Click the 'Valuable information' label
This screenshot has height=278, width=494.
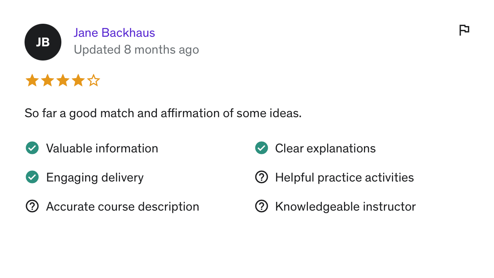102,149
